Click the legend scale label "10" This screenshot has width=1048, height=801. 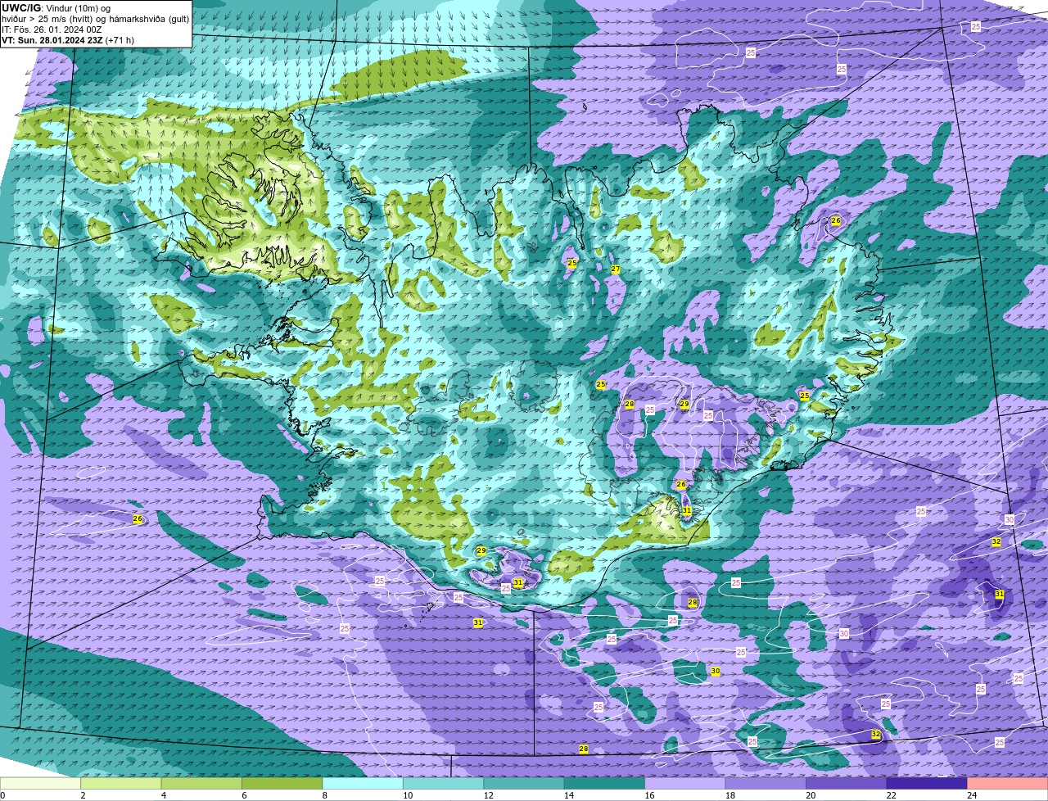(407, 795)
